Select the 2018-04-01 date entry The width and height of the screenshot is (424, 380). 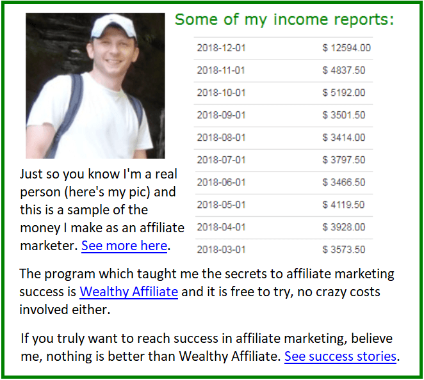(x=221, y=227)
